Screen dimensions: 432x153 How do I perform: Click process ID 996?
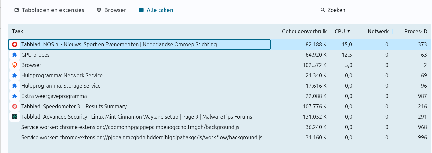coord(422,137)
